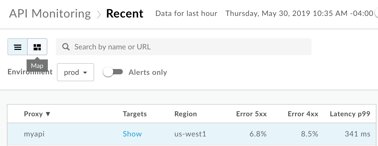The image size is (378, 146).
Task: Click the Recent breadcrumb title
Action: coord(125,14)
